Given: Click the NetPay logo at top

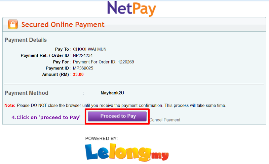Looking at the screenshot, I should pyautogui.click(x=131, y=8).
